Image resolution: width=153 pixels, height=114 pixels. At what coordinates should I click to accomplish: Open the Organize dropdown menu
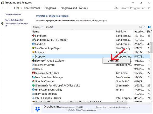pos(38,27)
